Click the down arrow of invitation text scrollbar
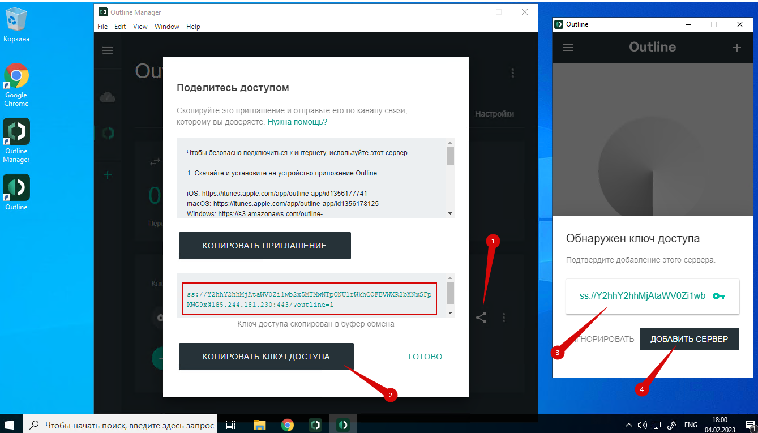Screen dimensions: 758x433 (451, 213)
